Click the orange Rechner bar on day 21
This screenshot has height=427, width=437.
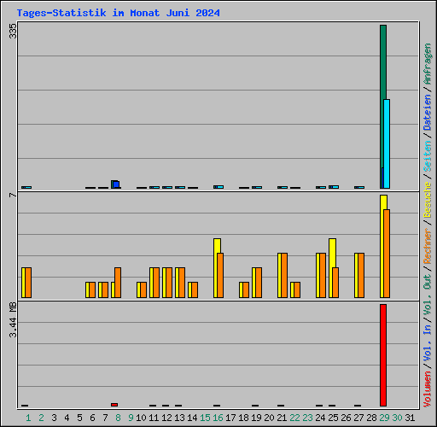pyautogui.click(x=284, y=275)
